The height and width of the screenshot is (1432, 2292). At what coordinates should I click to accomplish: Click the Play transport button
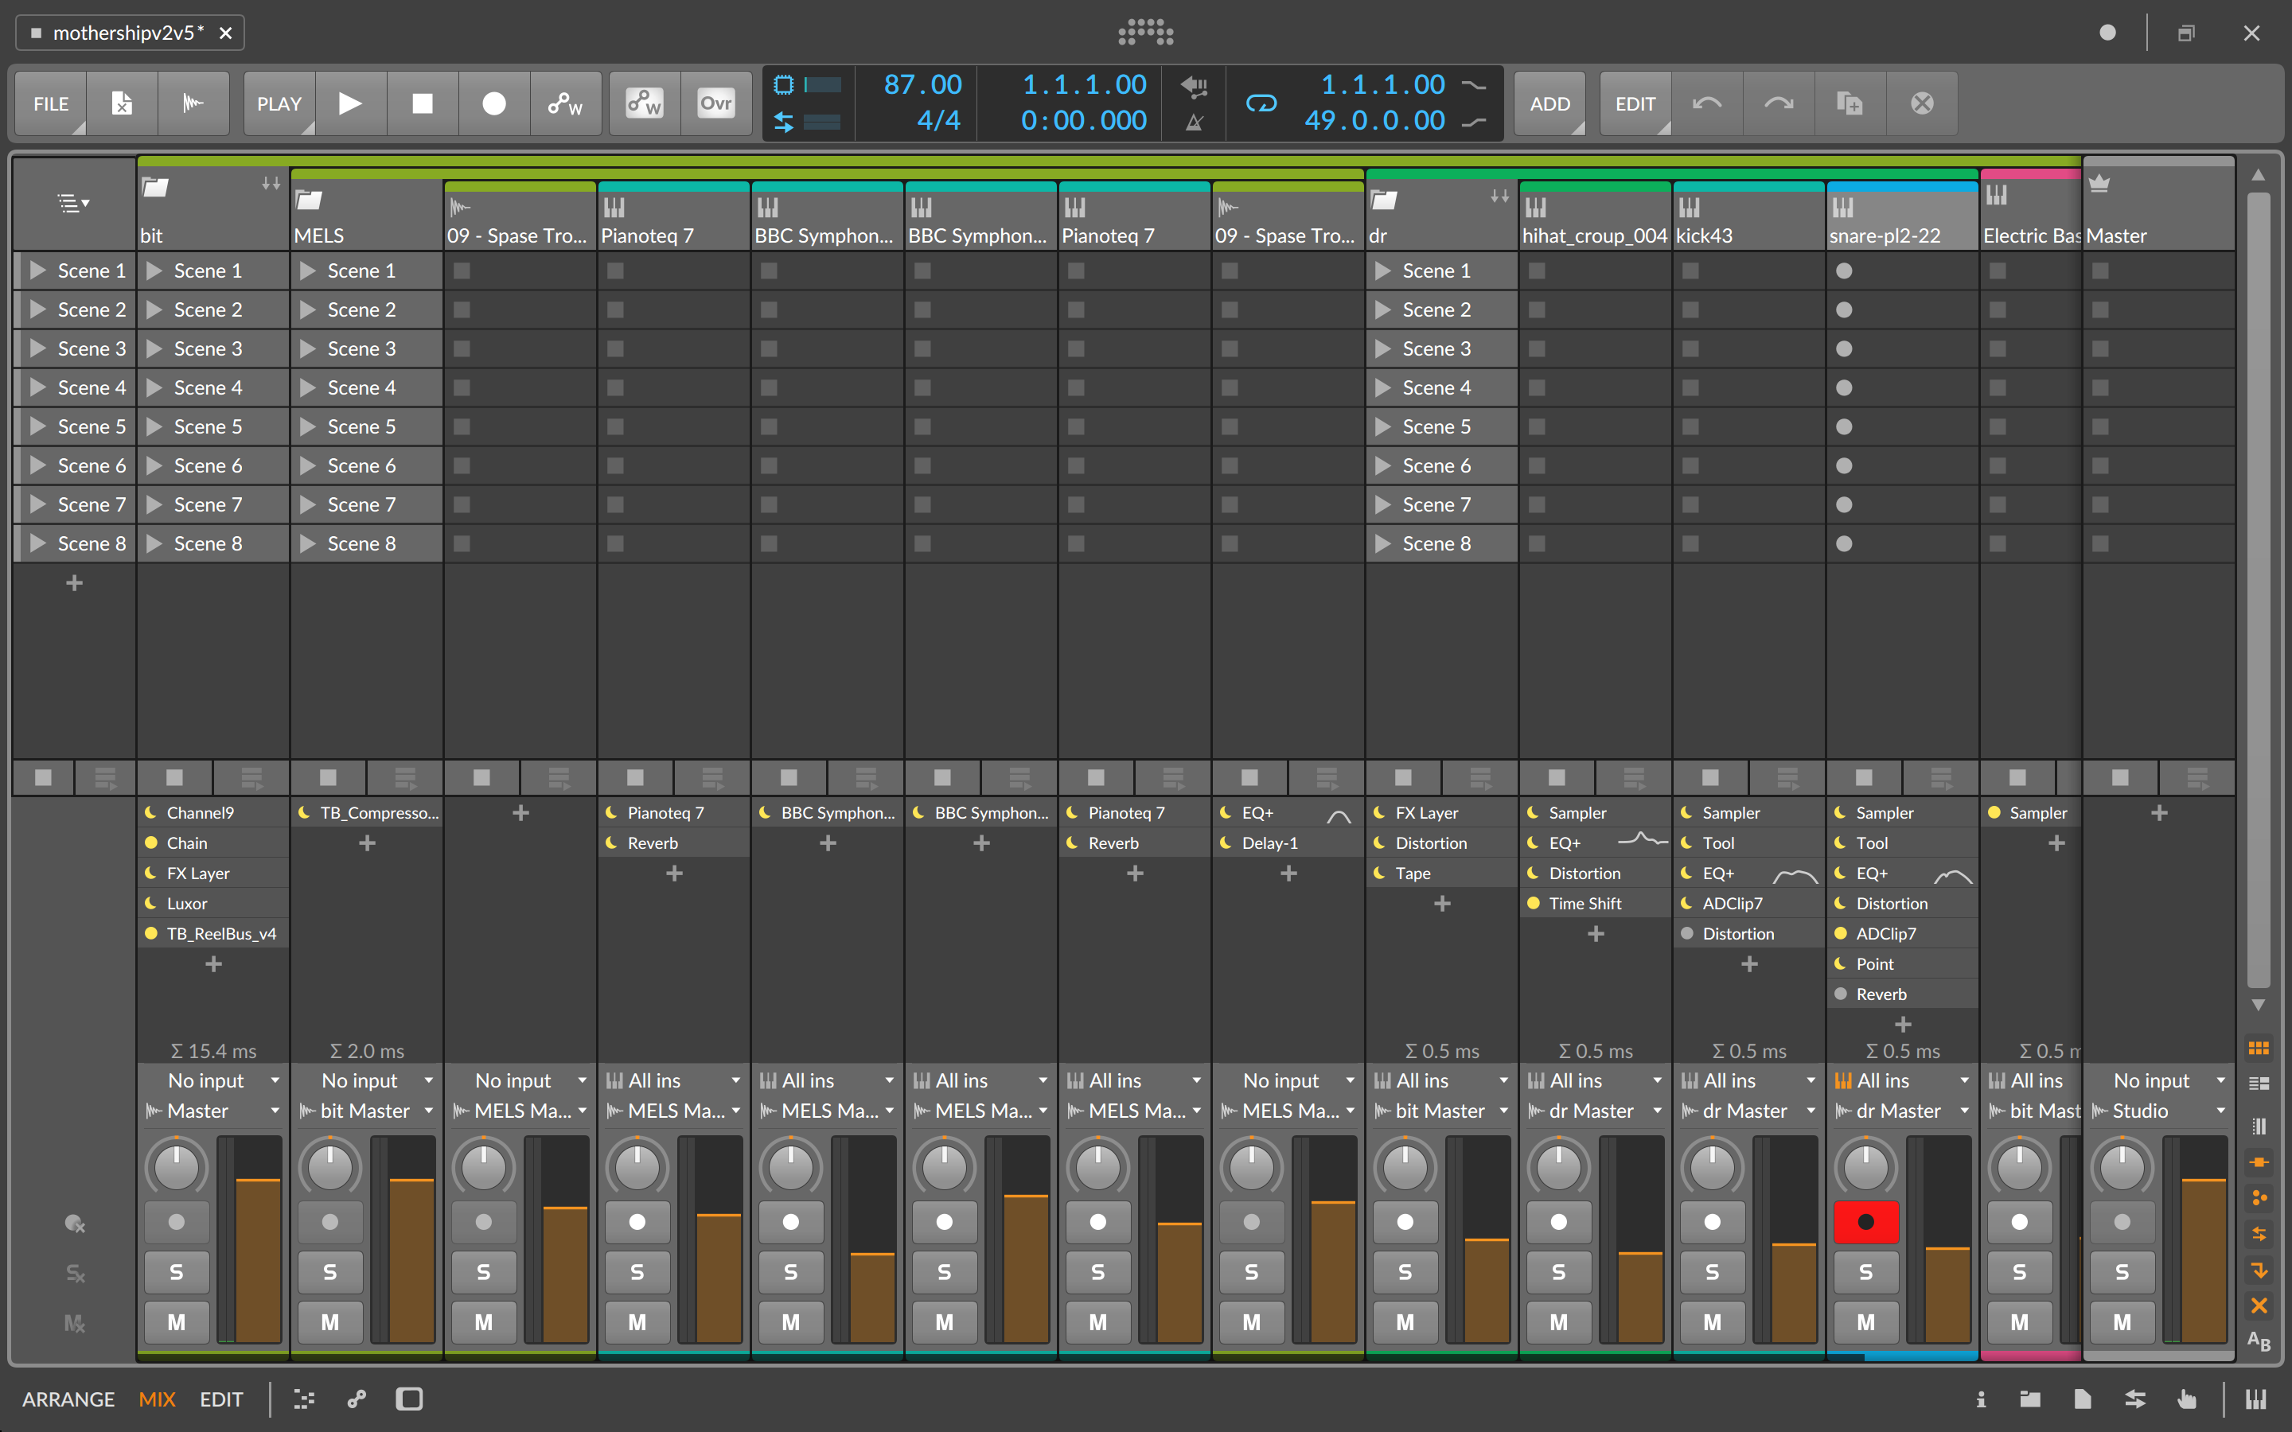tap(350, 103)
